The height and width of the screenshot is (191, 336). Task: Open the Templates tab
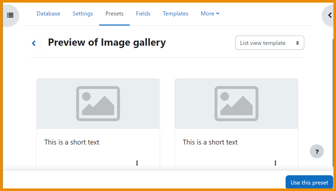175,14
